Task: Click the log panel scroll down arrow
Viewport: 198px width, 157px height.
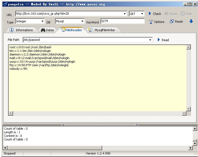Action: pos(195,143)
